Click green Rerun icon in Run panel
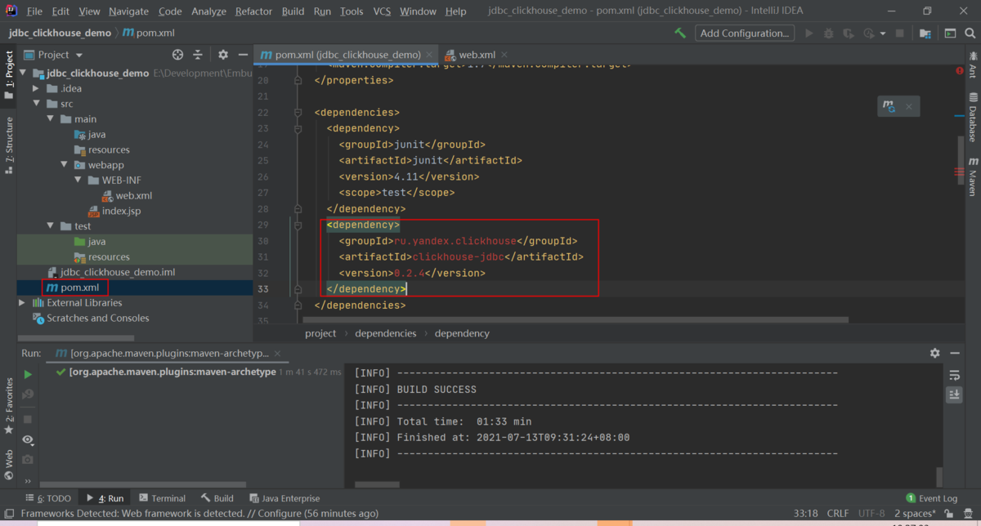This screenshot has width=981, height=526. [x=28, y=374]
